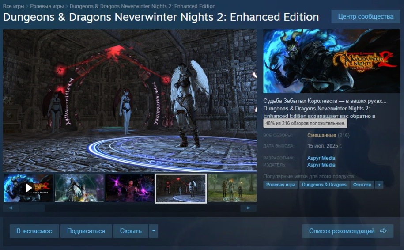Open developer Aspyr Media link
404x250 pixels.
point(321,158)
